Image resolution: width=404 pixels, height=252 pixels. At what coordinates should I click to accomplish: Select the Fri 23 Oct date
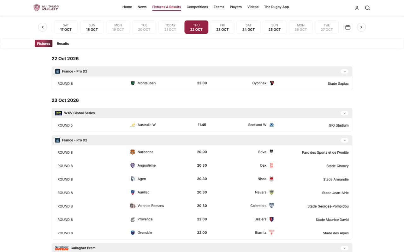point(223,27)
